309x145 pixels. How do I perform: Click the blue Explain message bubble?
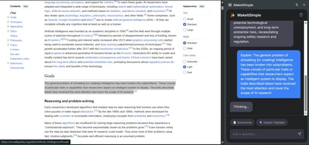point(269,74)
